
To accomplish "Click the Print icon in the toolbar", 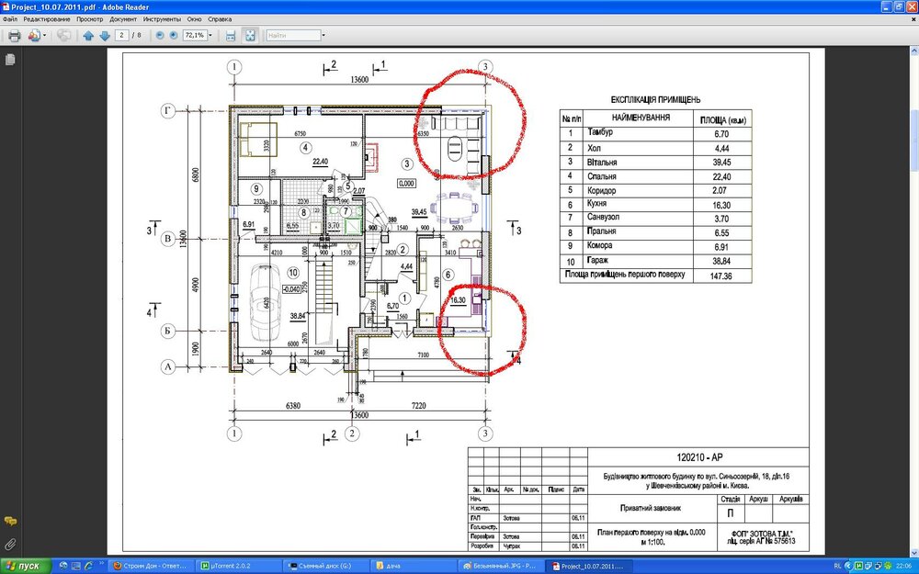I will click(15, 36).
